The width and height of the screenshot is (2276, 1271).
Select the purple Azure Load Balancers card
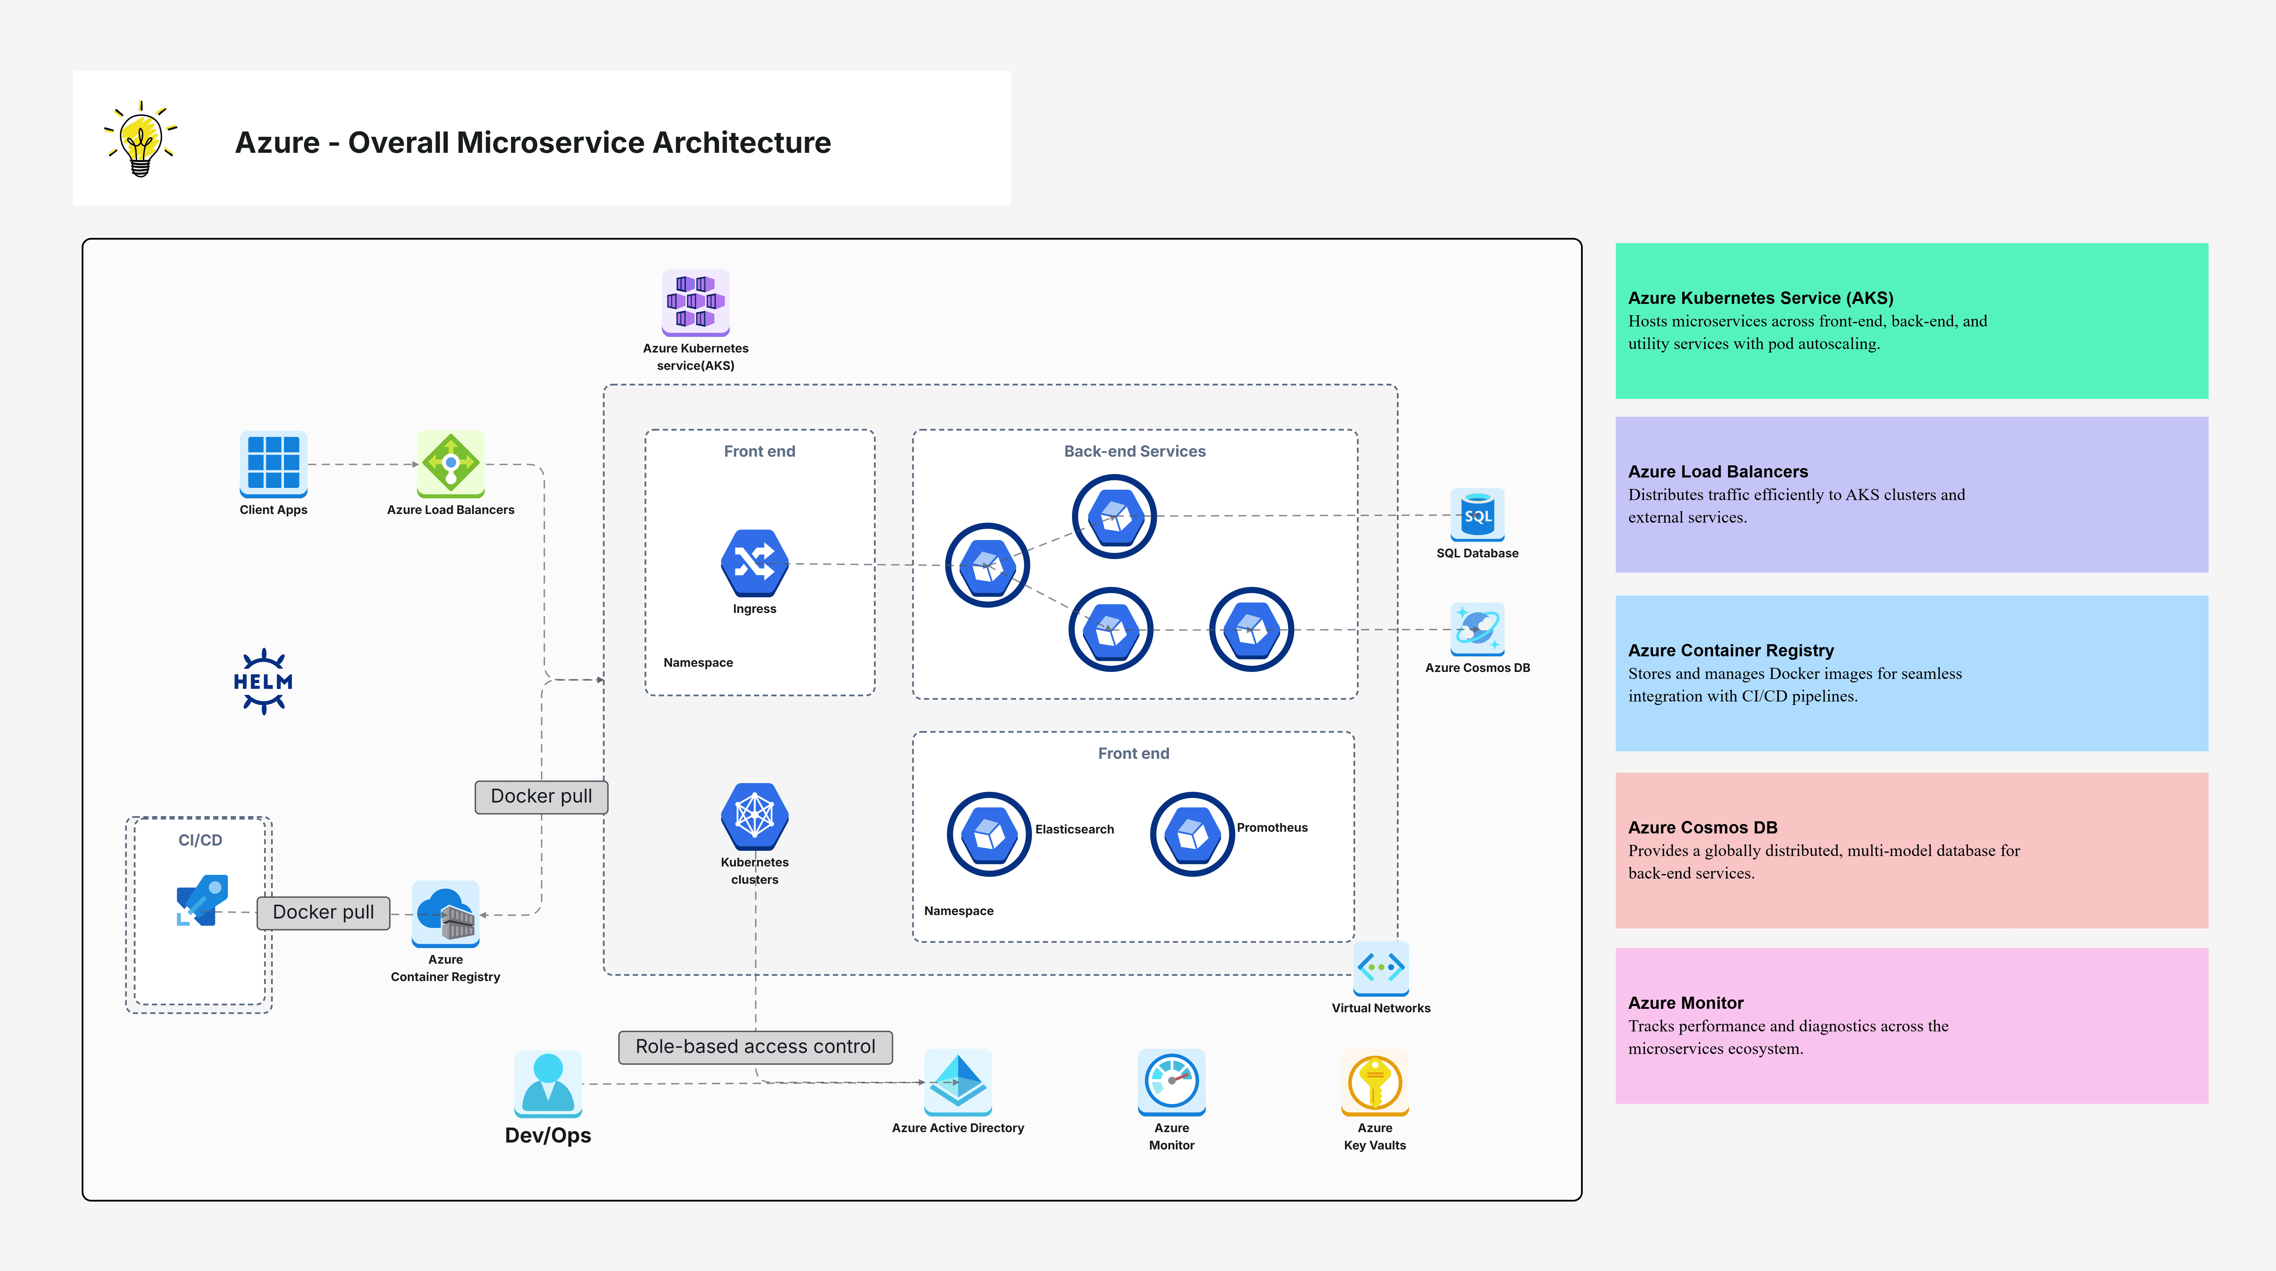[1911, 495]
